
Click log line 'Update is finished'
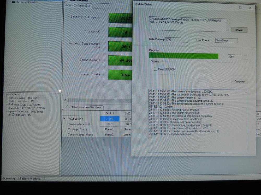pyautogui.click(x=170, y=134)
